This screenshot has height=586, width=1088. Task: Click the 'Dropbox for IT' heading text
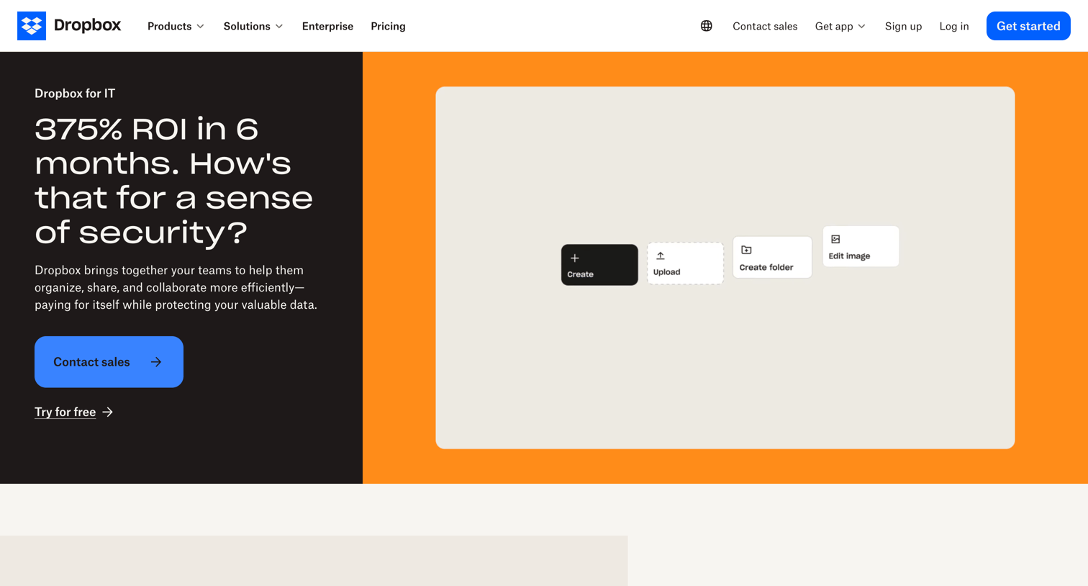[x=75, y=93]
